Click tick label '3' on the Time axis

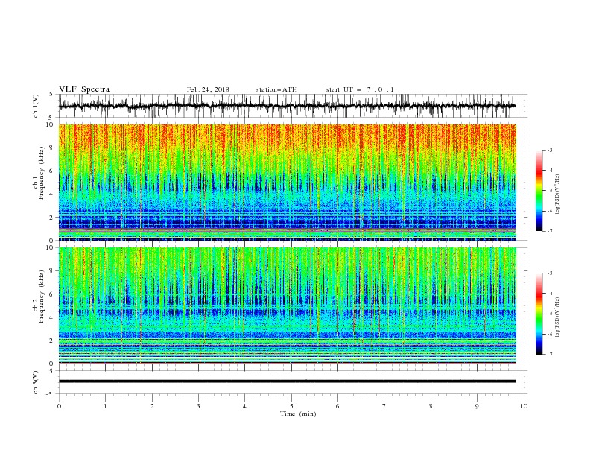tap(198, 406)
